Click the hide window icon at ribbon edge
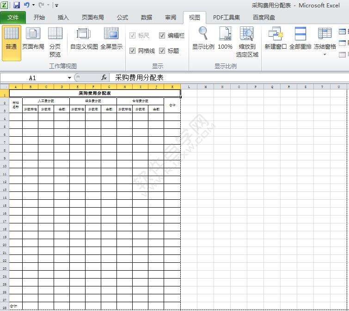Viewport: 349px width, 311px height. pyautogui.click(x=342, y=43)
